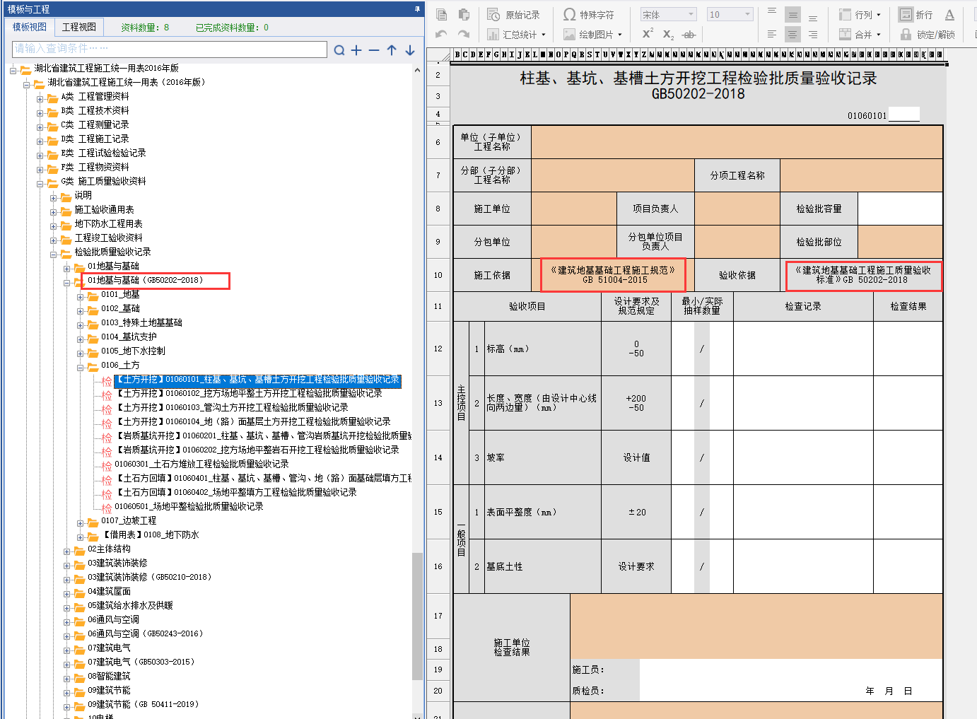Expand 0104_基坑支护 folder
Viewport: 977px width, 719px height.
coord(80,339)
